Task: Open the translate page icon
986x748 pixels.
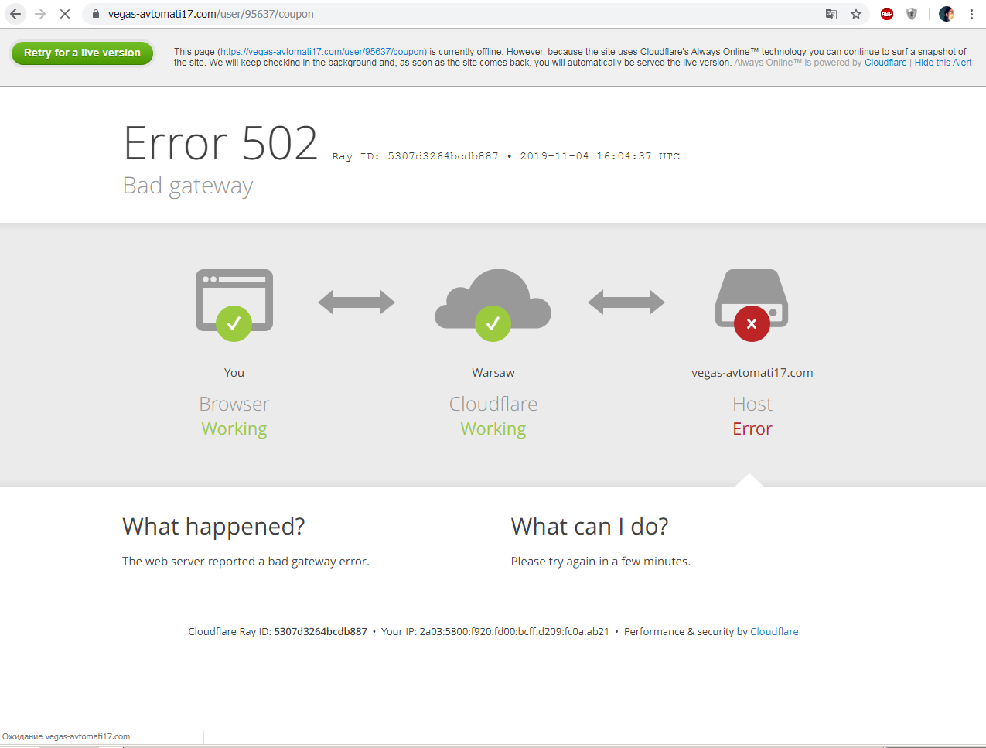Action: (x=831, y=14)
